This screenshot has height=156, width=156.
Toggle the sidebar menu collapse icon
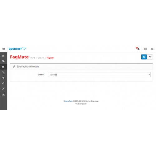tap(3, 49)
